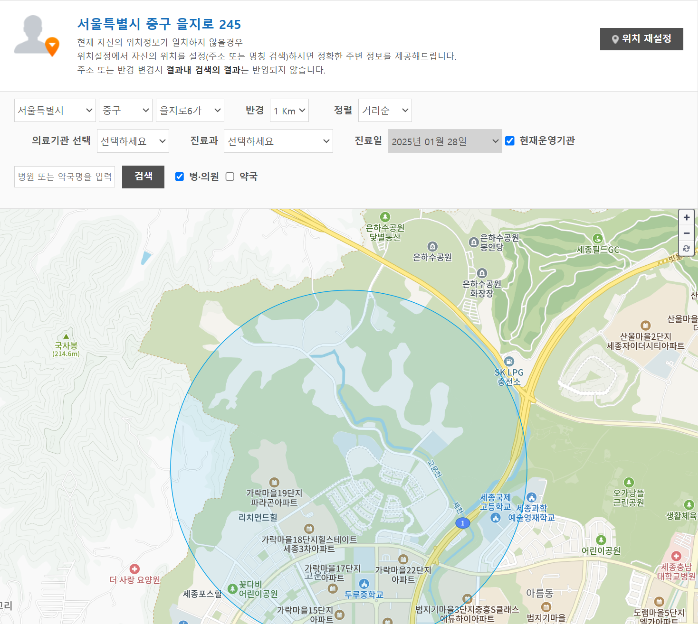Viewport: 699px width, 624px height.
Task: Expand the 진료과 선택하세요 dropdown
Action: (278, 140)
